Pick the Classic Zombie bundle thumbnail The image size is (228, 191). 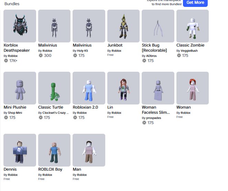point(193,26)
